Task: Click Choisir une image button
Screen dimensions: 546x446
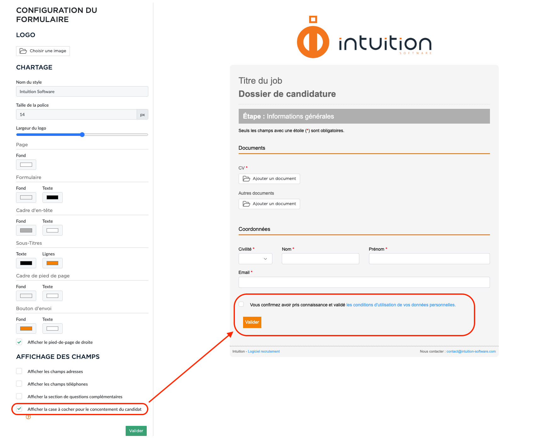Action: coord(43,51)
